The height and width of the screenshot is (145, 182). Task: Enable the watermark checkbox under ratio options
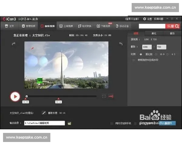point(133,60)
